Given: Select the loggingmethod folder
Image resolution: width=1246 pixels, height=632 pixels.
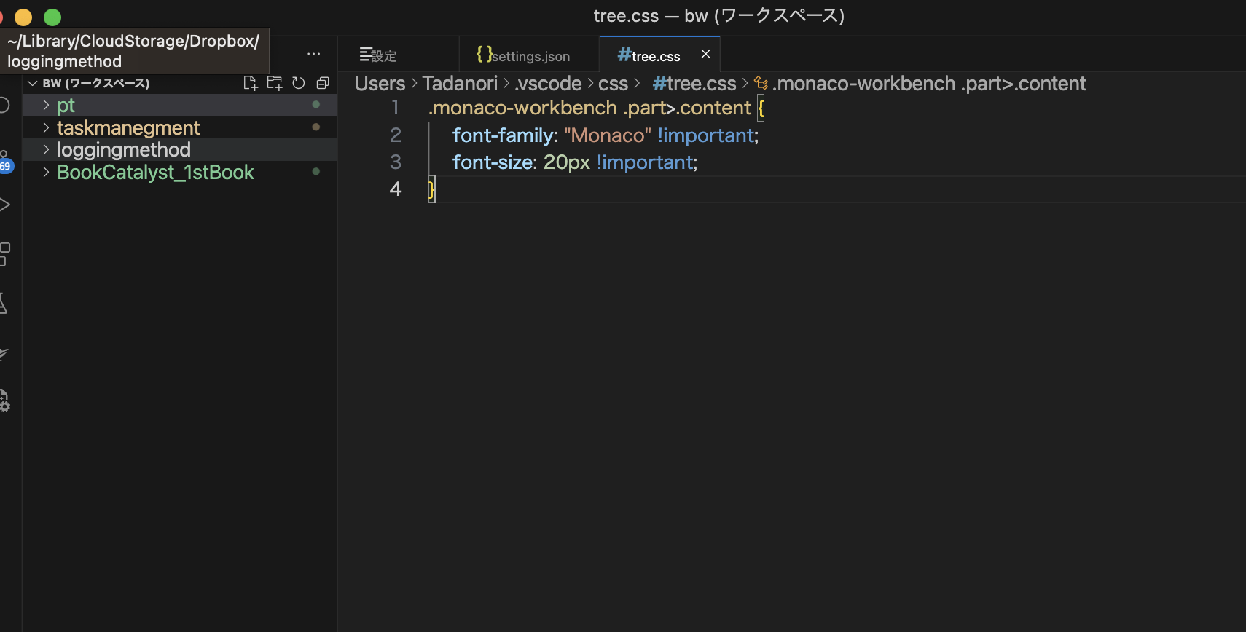Looking at the screenshot, I should click(x=180, y=149).
